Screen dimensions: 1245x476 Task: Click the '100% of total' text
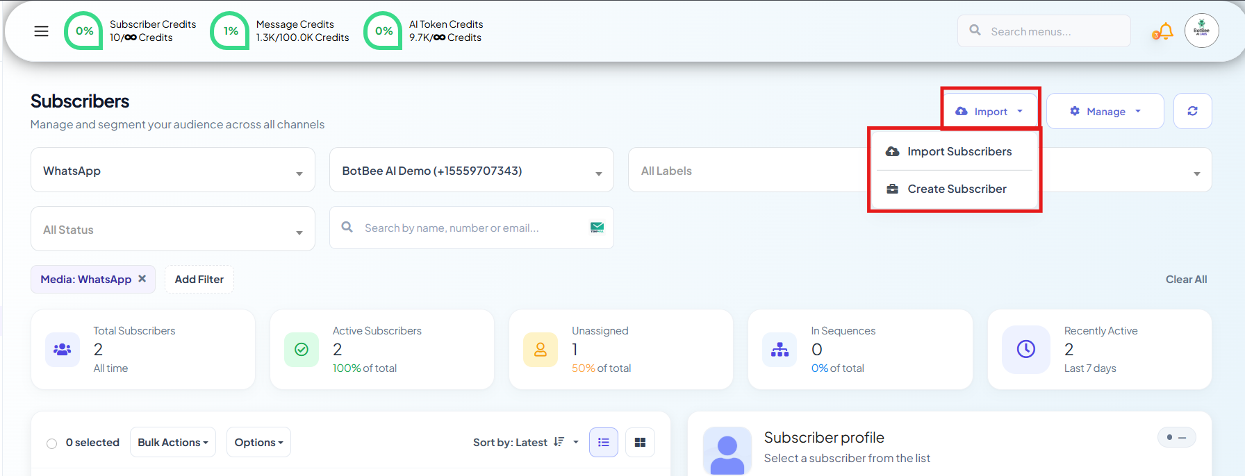365,368
